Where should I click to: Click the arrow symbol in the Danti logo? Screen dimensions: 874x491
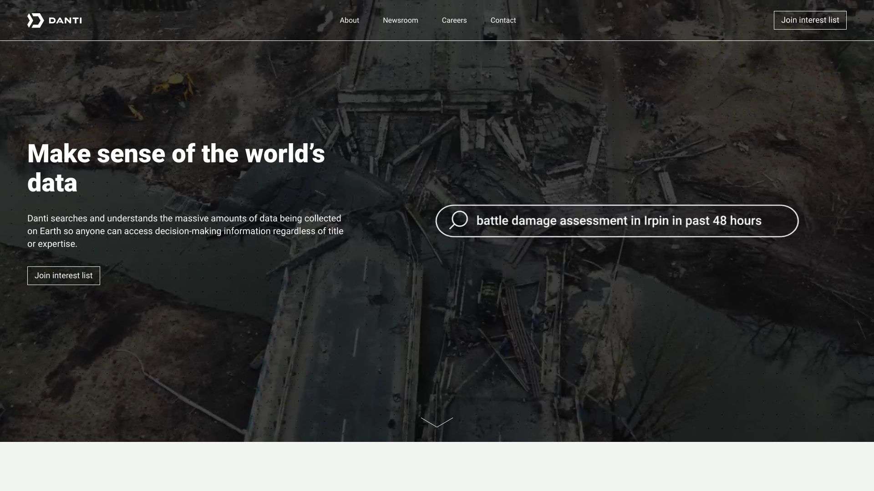34,20
